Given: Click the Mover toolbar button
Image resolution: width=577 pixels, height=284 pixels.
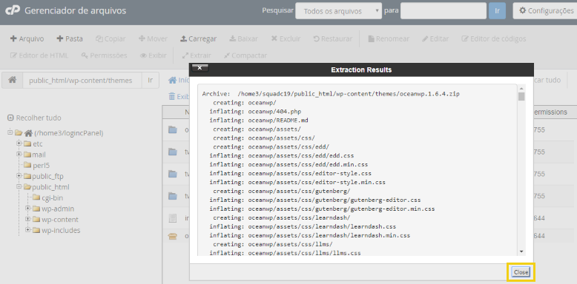Looking at the screenshot, I should pos(153,38).
